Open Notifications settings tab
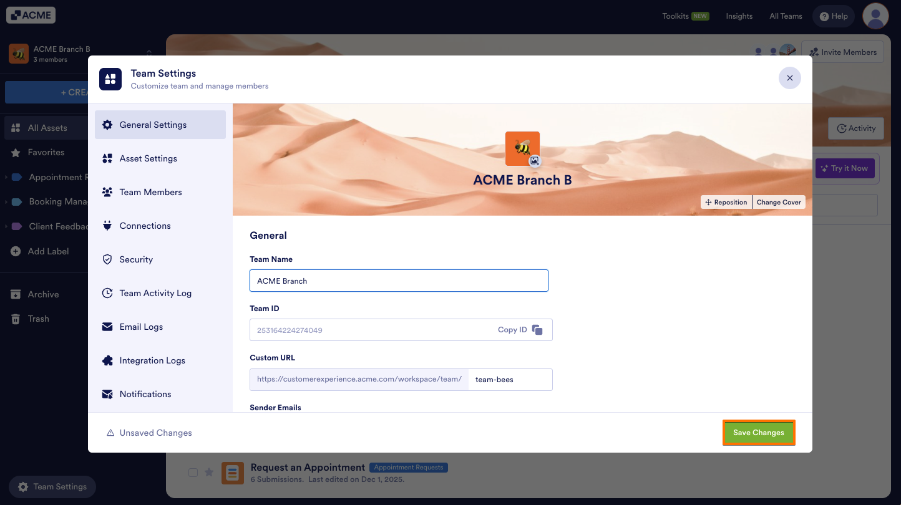This screenshot has height=505, width=901. click(160, 394)
